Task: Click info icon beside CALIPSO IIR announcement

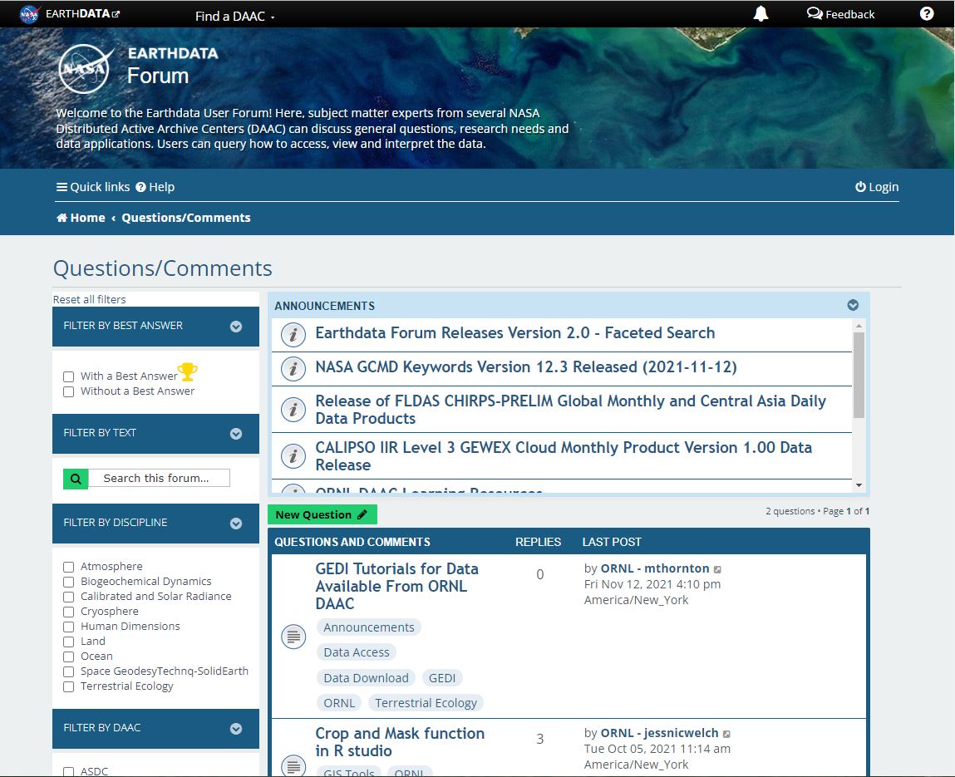Action: click(293, 456)
